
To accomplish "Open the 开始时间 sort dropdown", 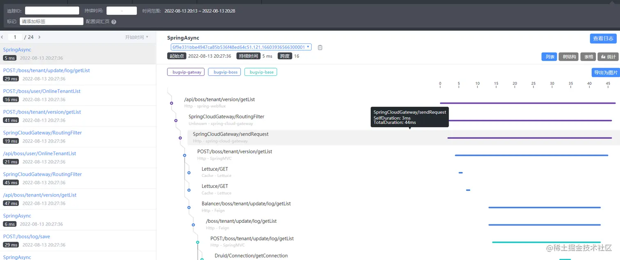I will pos(137,37).
